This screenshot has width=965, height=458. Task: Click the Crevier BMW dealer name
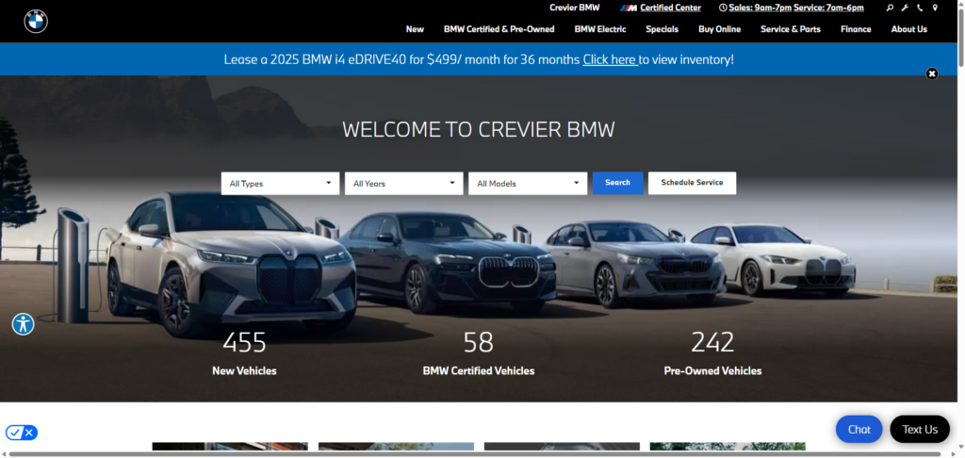tap(574, 8)
